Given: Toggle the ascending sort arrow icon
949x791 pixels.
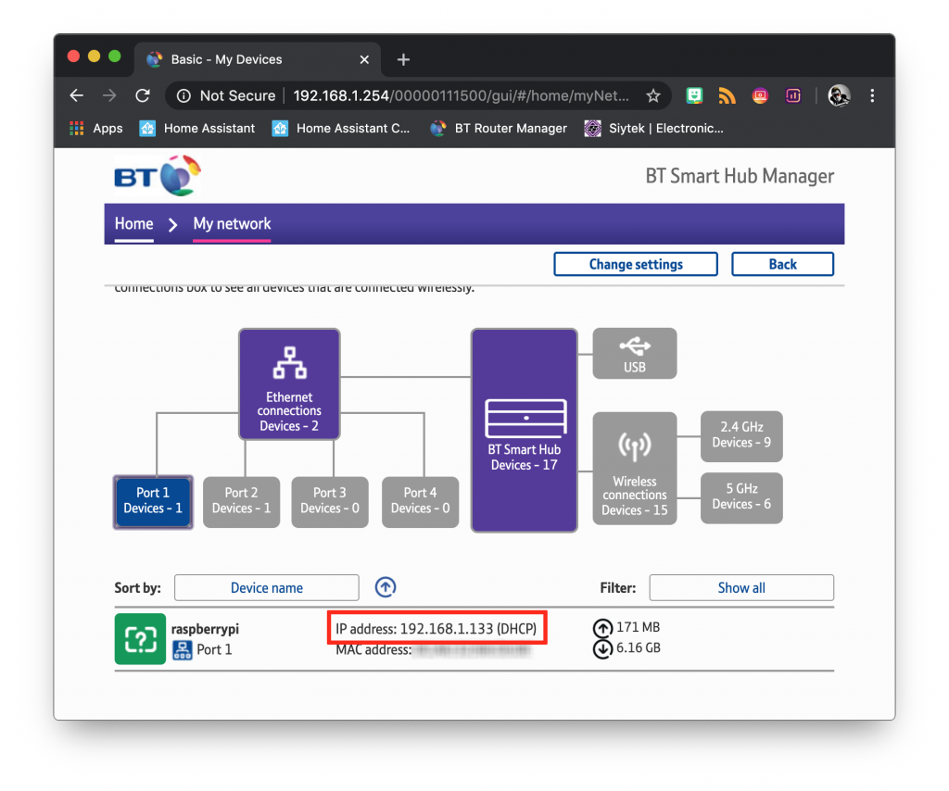Looking at the screenshot, I should point(386,587).
